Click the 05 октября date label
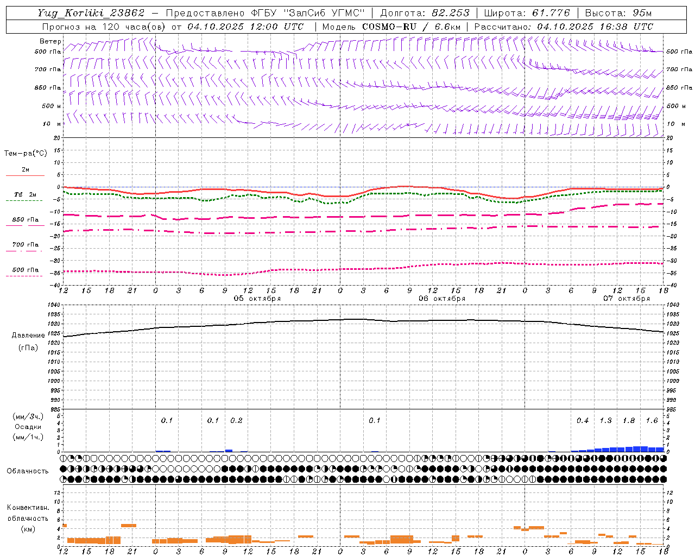This screenshot has width=695, height=556. 257,298
